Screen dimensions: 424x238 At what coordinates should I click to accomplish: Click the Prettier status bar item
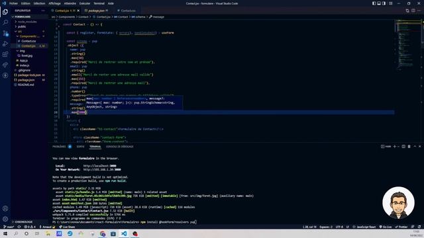[x=401, y=227]
